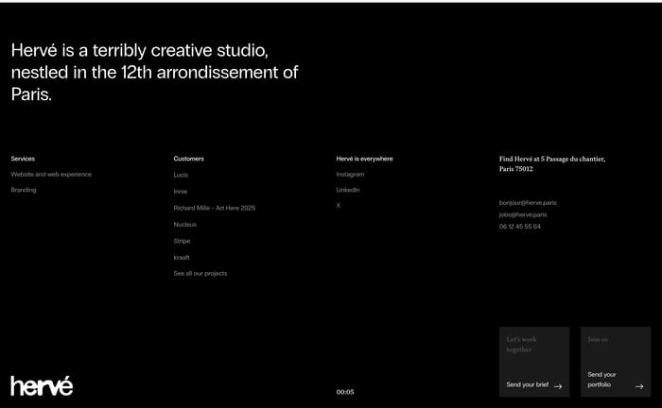Open the Lucis customer project
This screenshot has height=408, width=662.
(181, 175)
